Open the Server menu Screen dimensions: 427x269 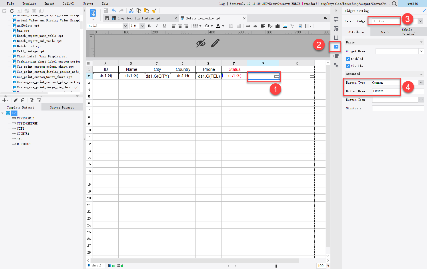pyautogui.click(x=88, y=4)
